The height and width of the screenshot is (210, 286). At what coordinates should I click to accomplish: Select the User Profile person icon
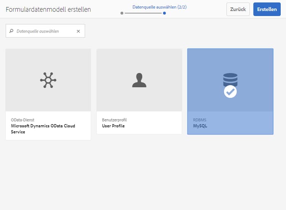[x=139, y=80]
